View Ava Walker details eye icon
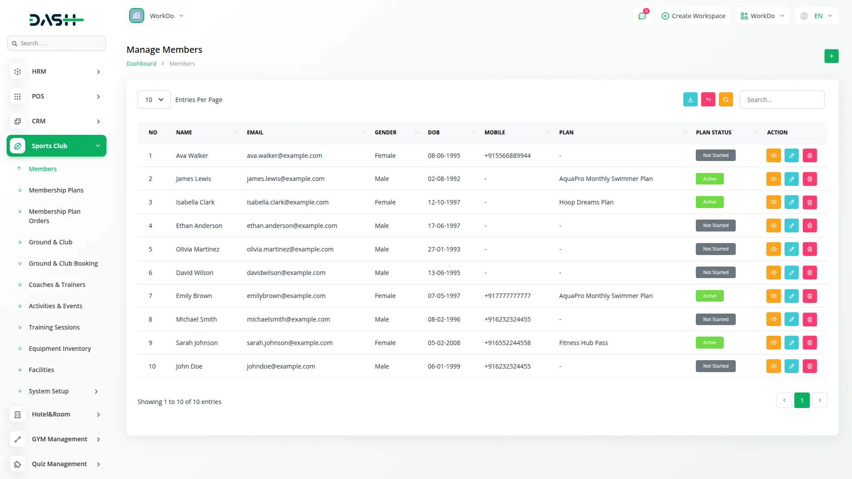The width and height of the screenshot is (852, 479). (x=773, y=156)
